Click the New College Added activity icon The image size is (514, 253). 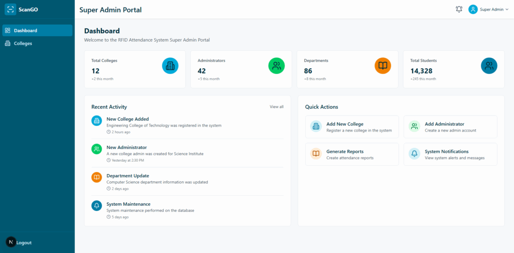click(x=96, y=120)
